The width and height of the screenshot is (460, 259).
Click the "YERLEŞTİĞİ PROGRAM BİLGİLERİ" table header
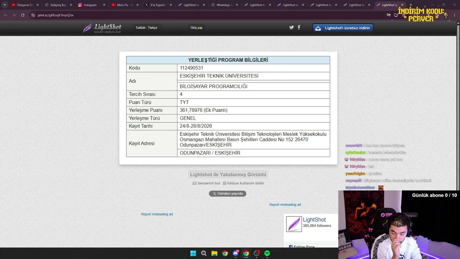(x=228, y=60)
